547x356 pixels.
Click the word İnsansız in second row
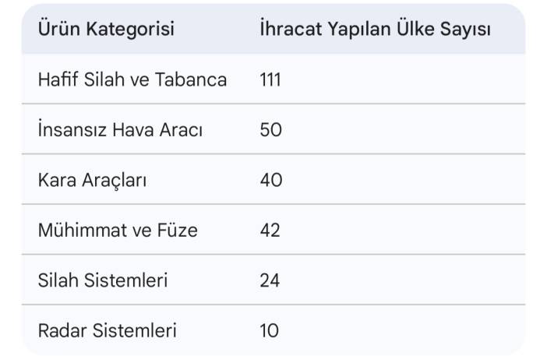[x=72, y=130]
